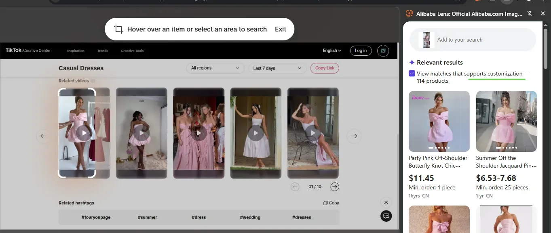This screenshot has width=551, height=233.
Task: Open the All regions dropdown
Action: (x=215, y=68)
